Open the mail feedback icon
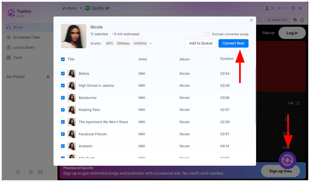 [40, 172]
